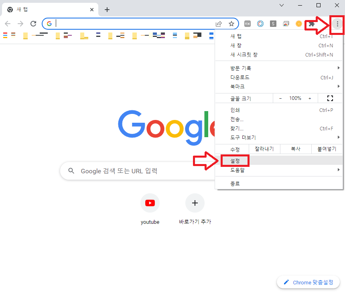Select the 새 탭 browser tab
345x294 pixels.
[x=50, y=10]
